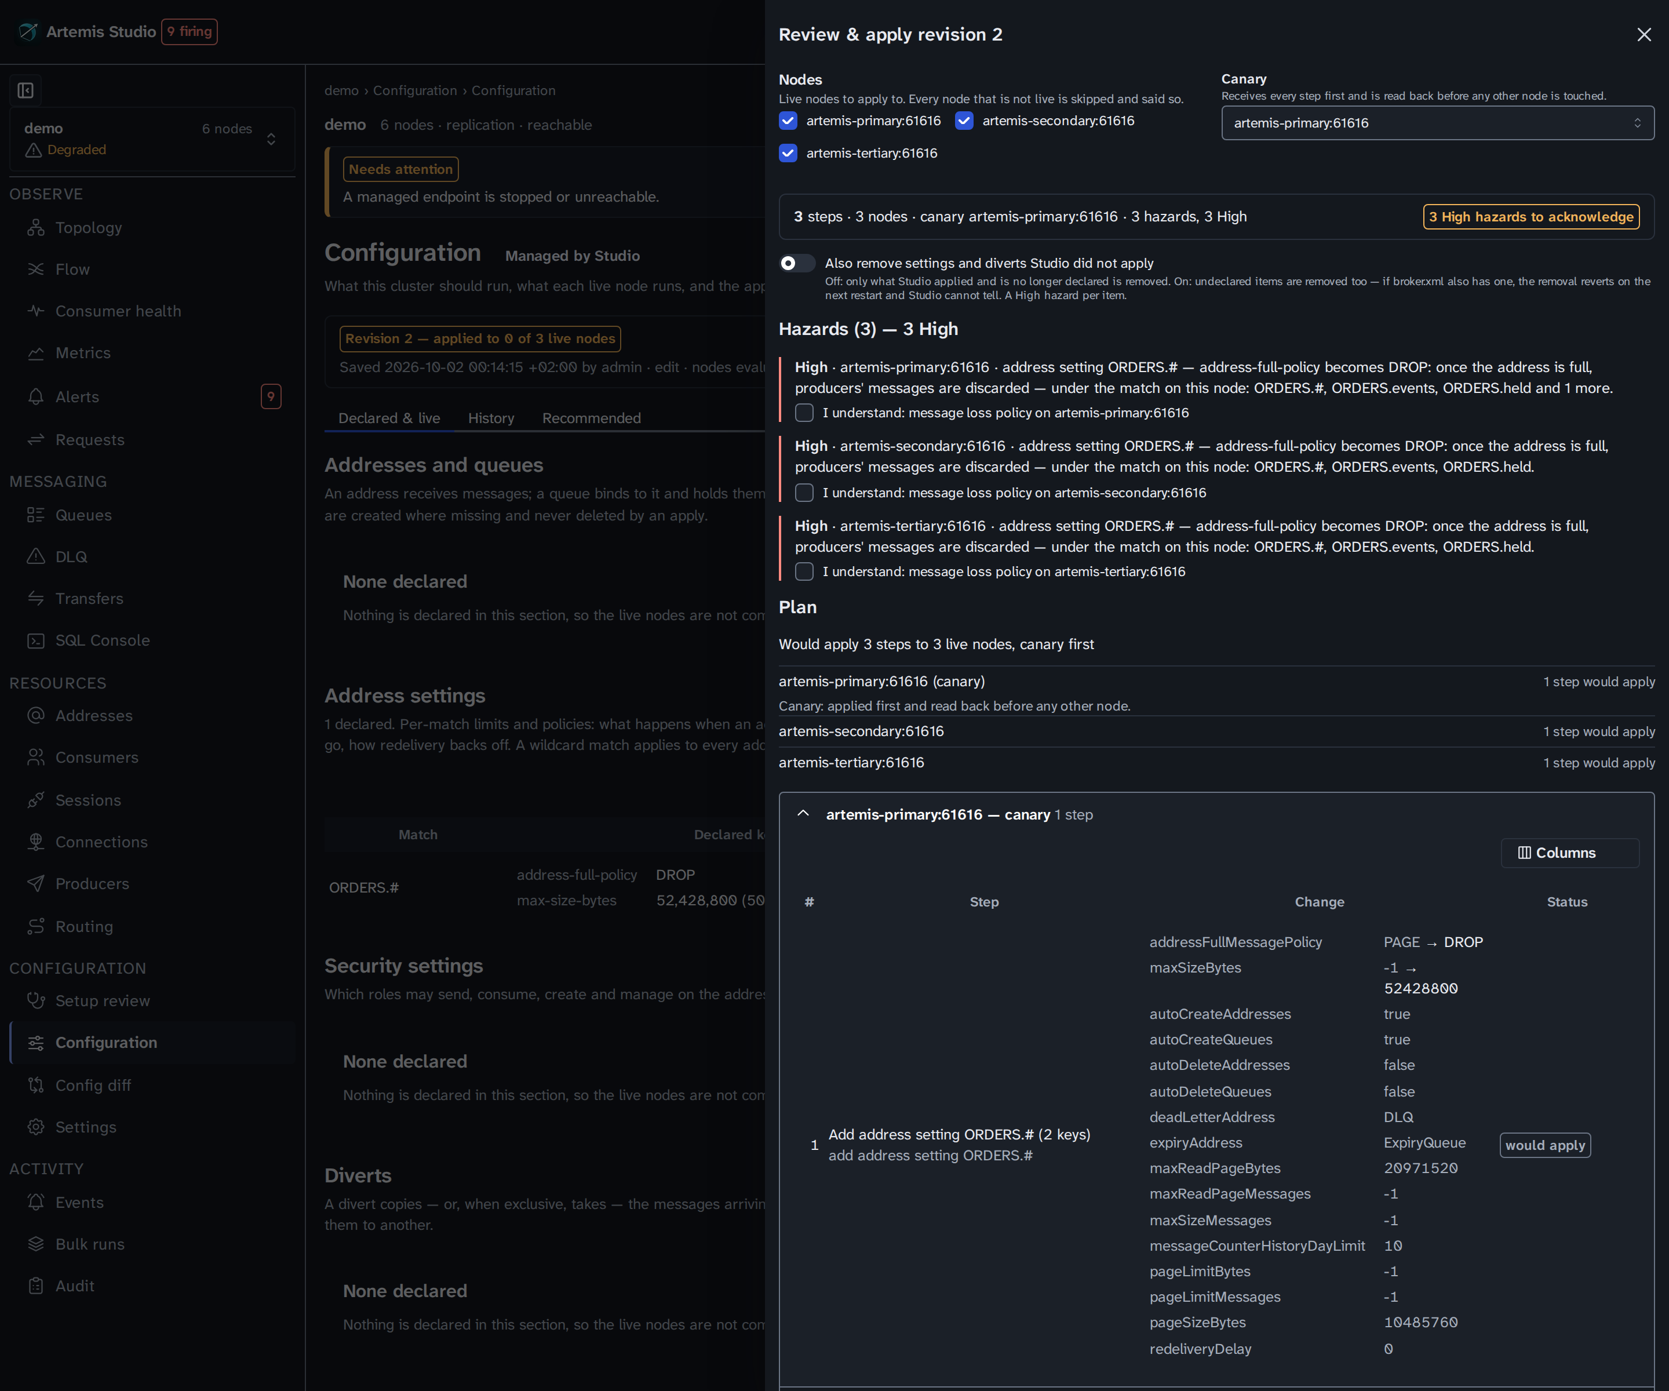Click the Change column header
The image size is (1669, 1391).
(x=1318, y=902)
